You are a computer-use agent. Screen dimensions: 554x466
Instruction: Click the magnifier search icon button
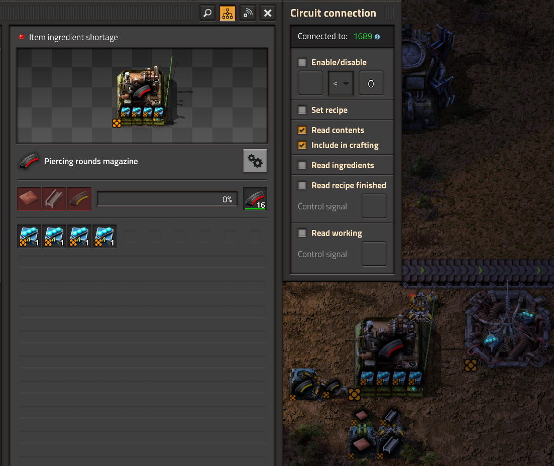click(207, 14)
